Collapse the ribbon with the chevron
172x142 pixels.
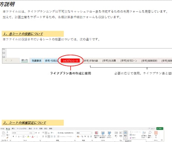162,140
